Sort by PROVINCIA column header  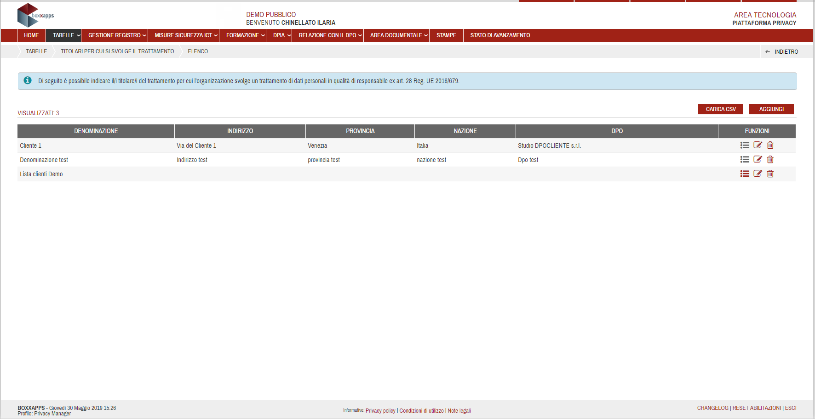[x=360, y=131]
